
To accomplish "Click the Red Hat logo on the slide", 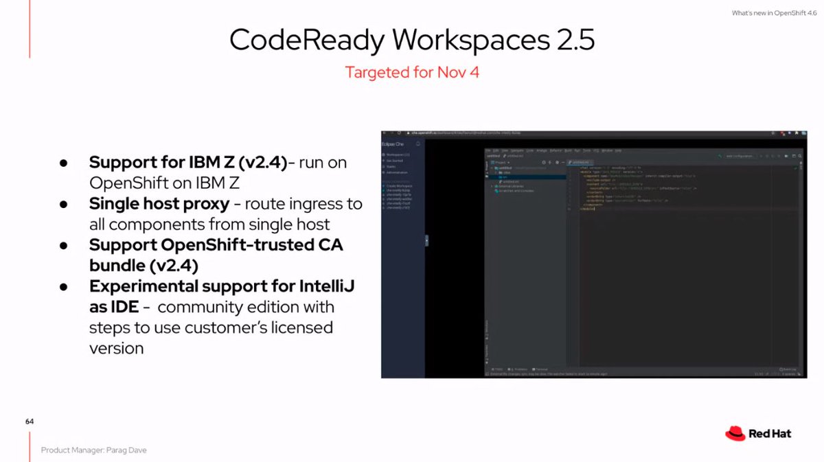I will [x=757, y=433].
